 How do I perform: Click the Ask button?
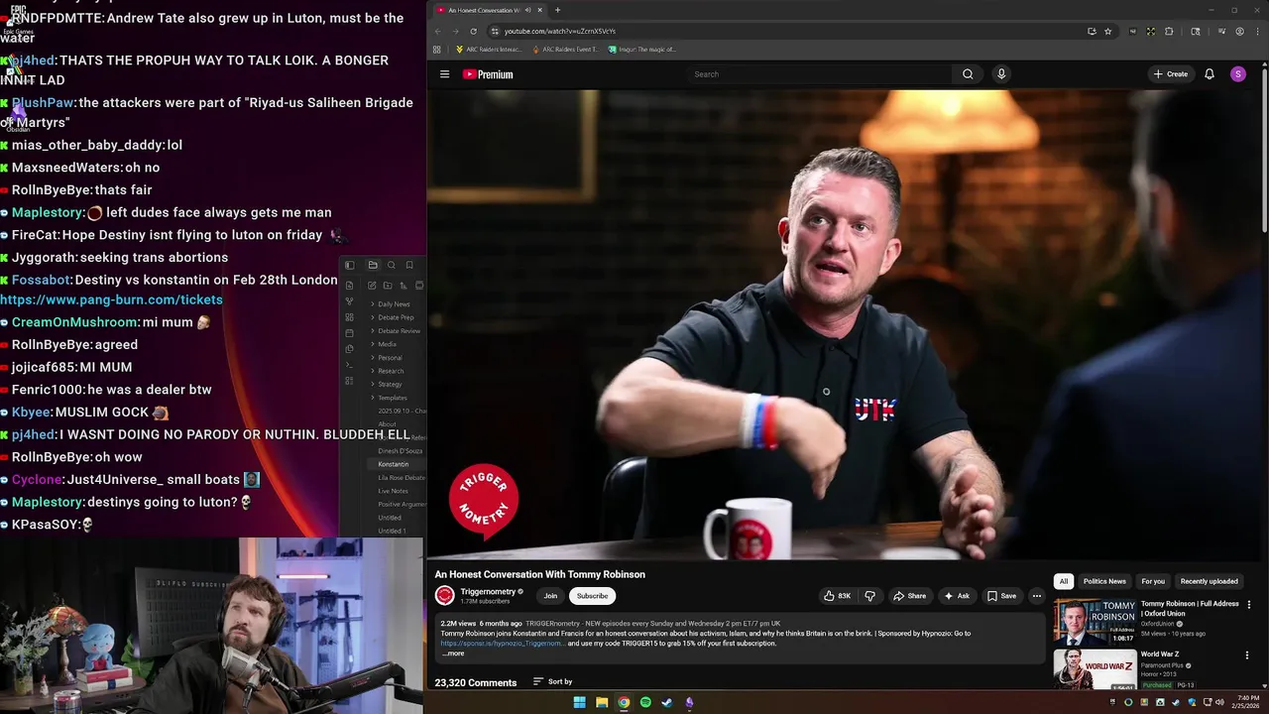coord(957,596)
